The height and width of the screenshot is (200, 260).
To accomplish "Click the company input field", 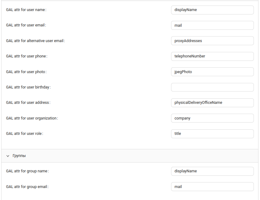I will tap(212, 118).
